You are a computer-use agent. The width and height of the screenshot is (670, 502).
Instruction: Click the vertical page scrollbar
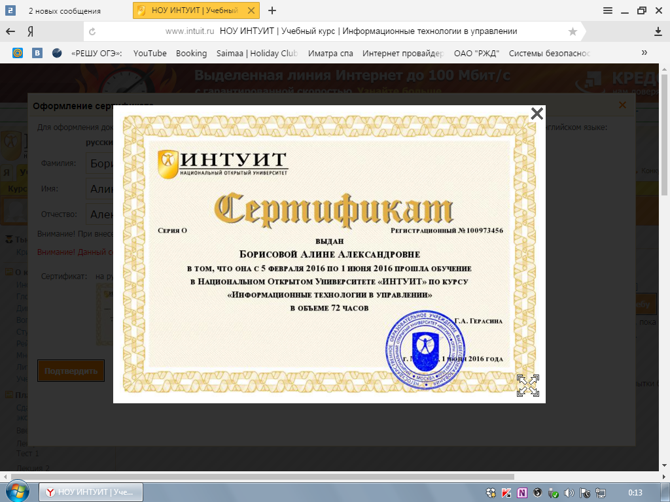point(665,136)
